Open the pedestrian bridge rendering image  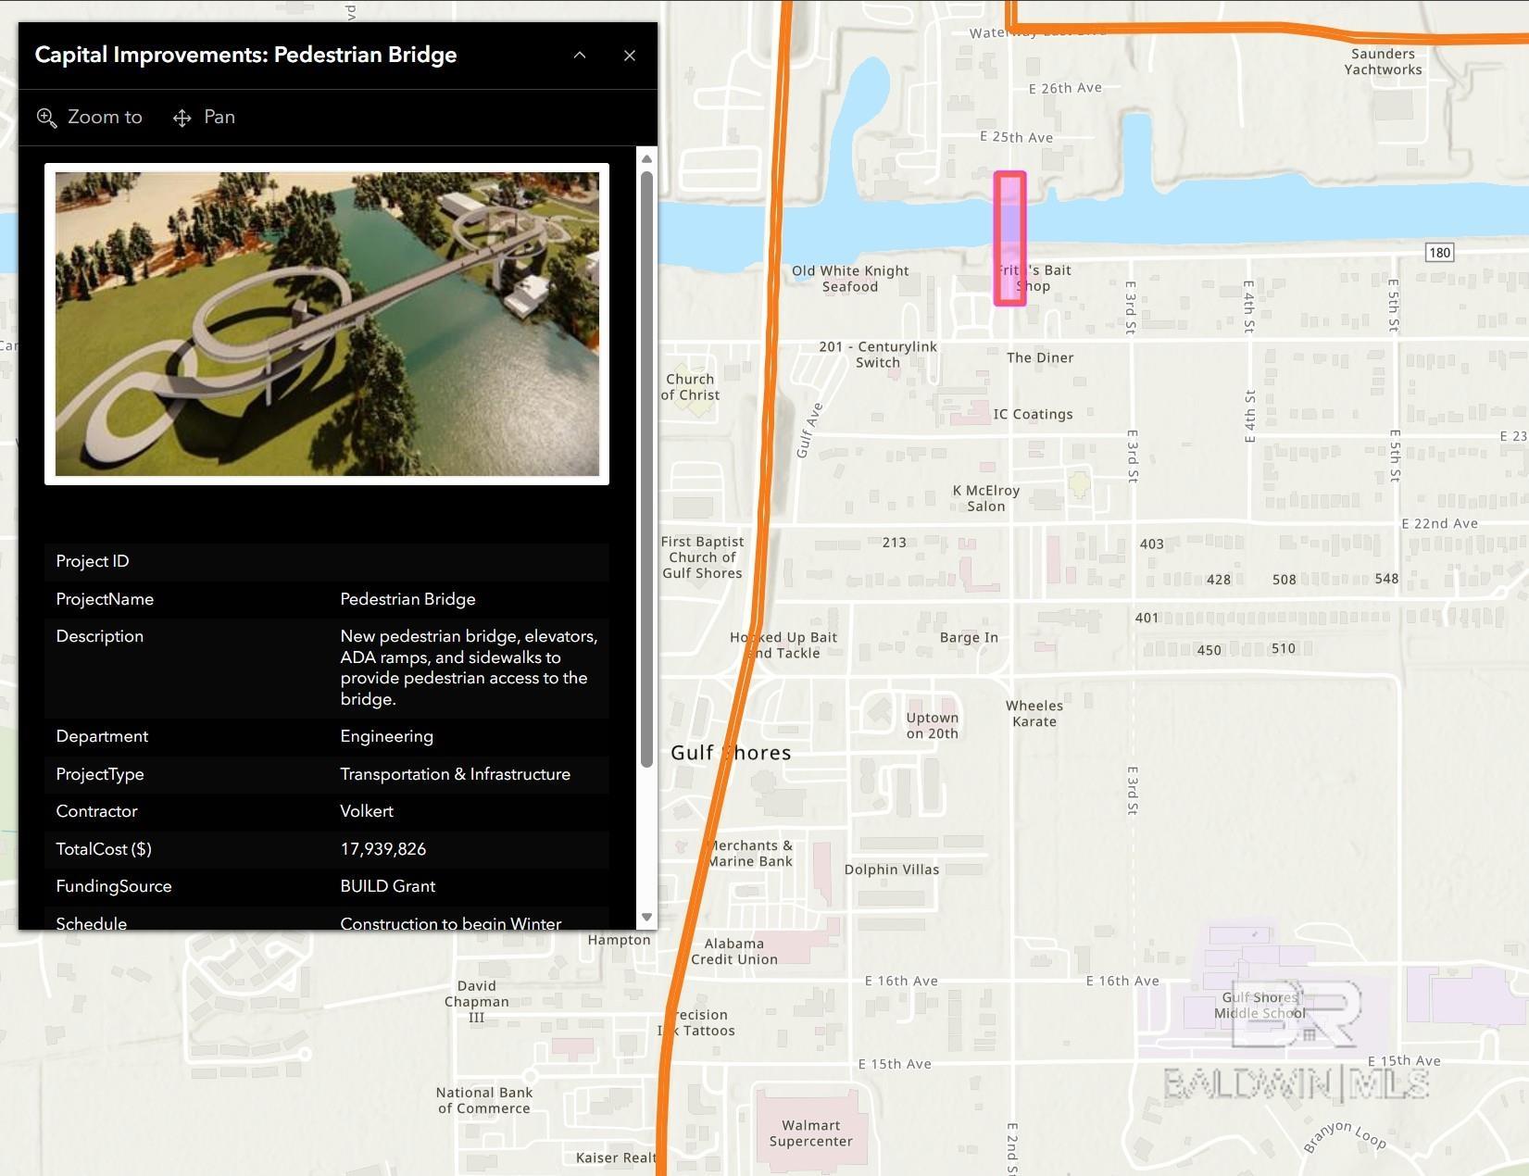(x=327, y=324)
